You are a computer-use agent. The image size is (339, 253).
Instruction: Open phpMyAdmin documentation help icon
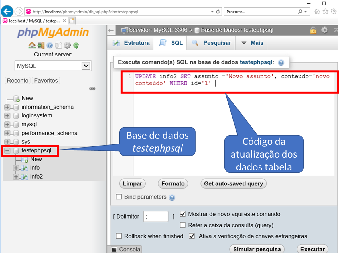tap(50, 45)
